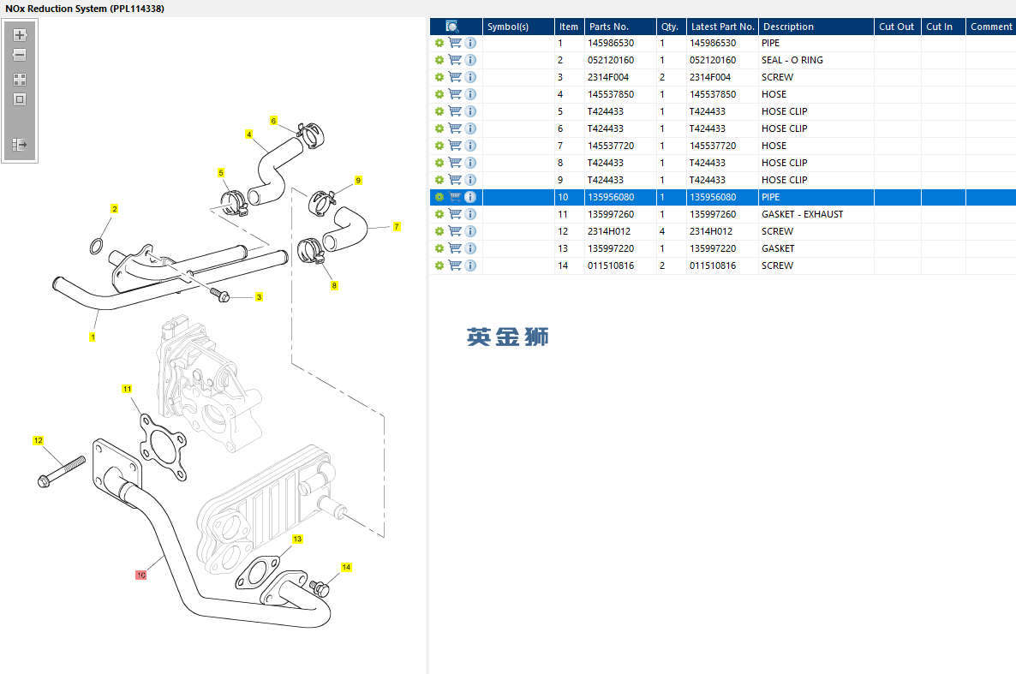Select callout 9 hose clip label

click(x=358, y=180)
